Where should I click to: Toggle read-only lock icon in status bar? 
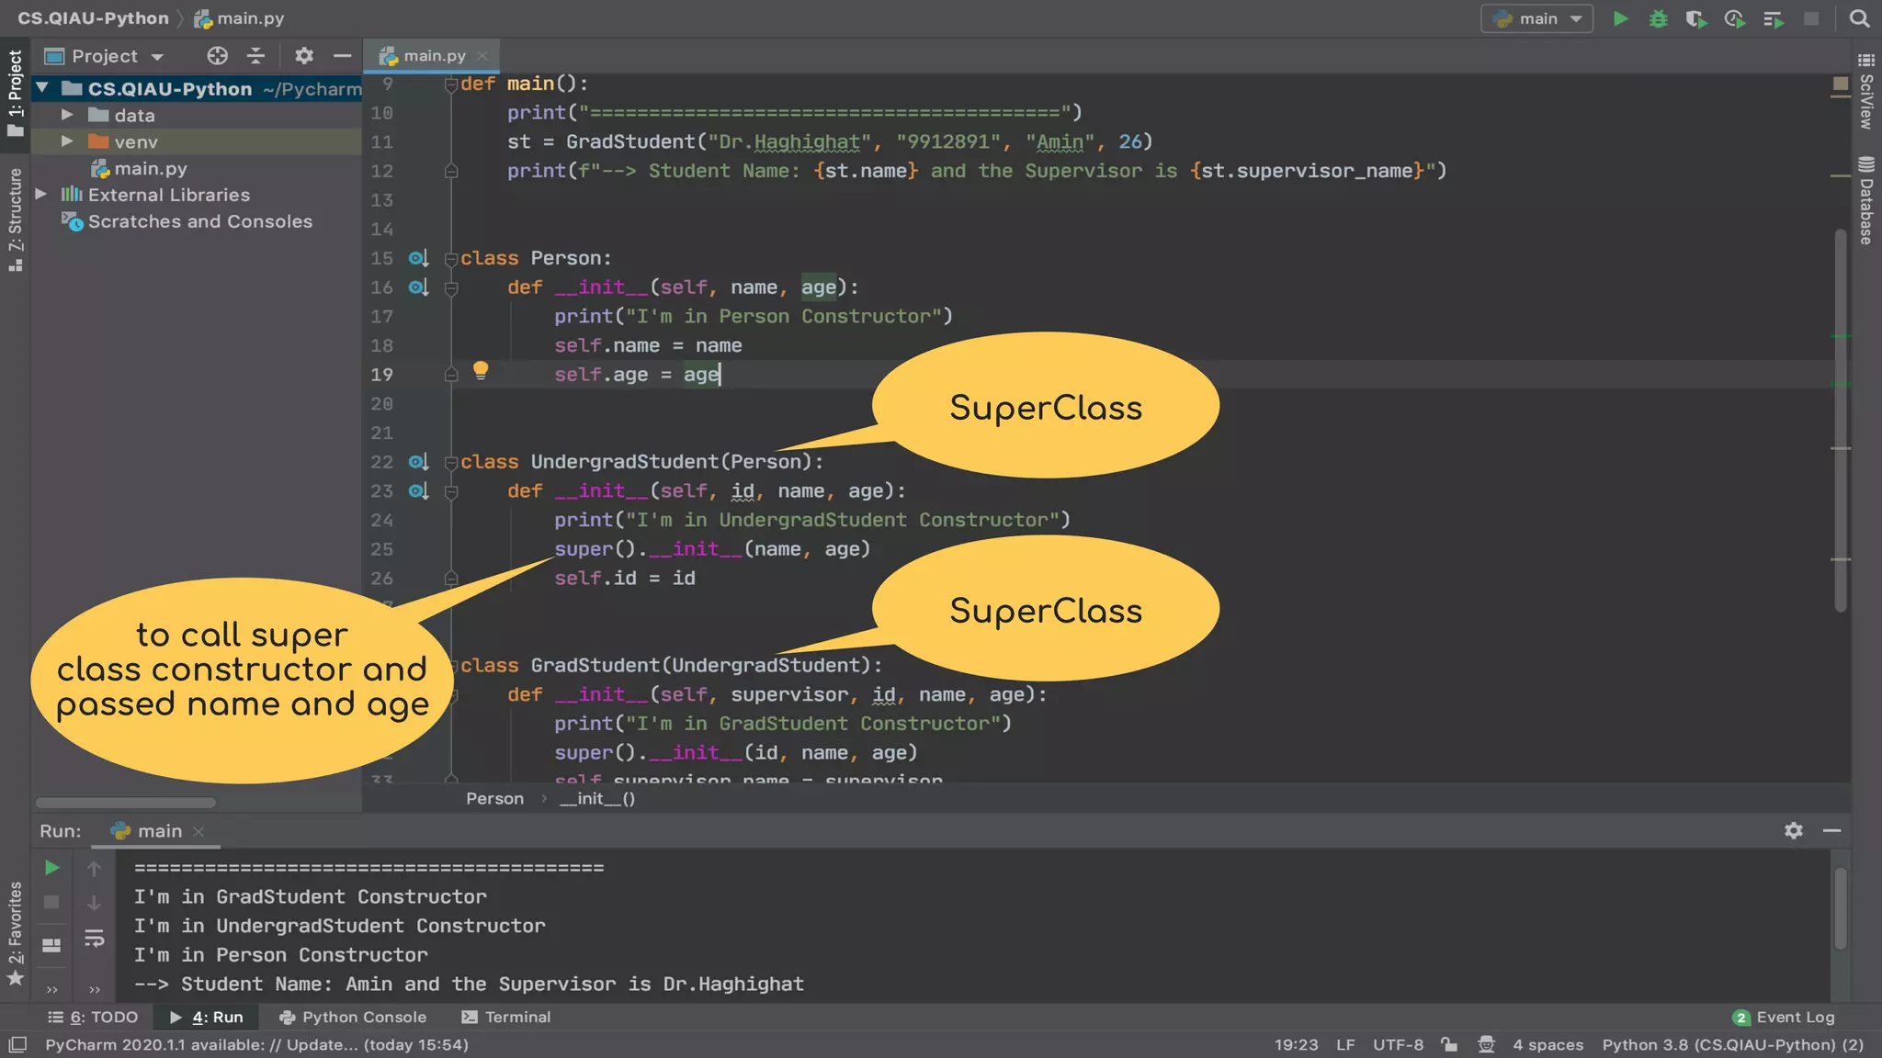pyautogui.click(x=1449, y=1044)
